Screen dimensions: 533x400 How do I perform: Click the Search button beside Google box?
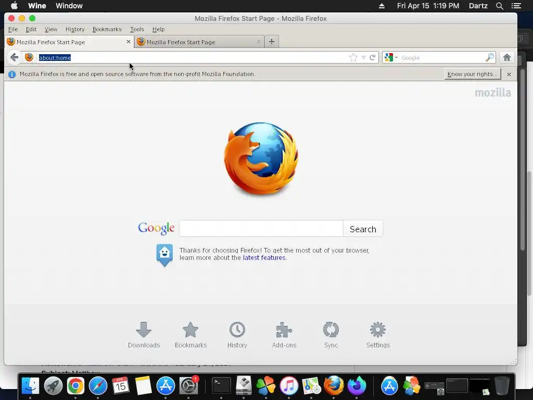pyautogui.click(x=363, y=229)
